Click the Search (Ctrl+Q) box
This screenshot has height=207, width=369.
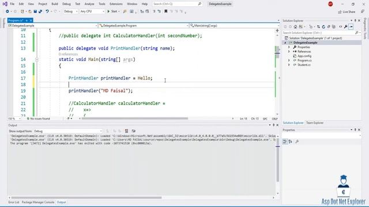tap(177, 4)
